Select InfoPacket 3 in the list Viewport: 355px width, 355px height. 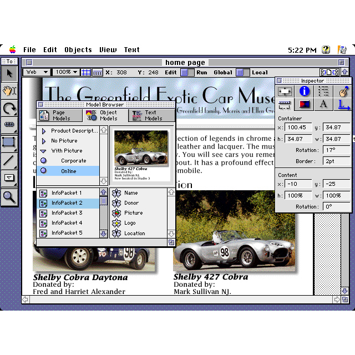pos(68,213)
